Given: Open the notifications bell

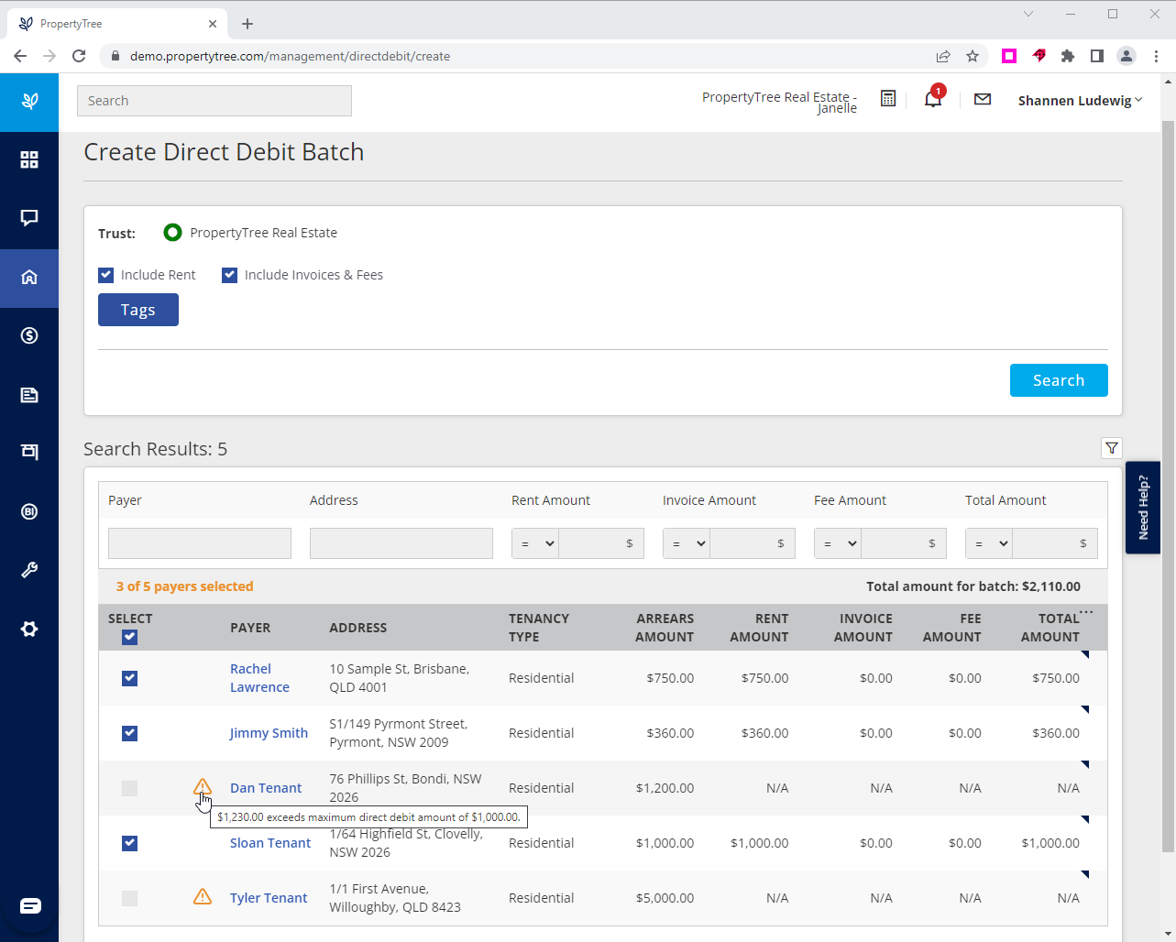Looking at the screenshot, I should [933, 99].
